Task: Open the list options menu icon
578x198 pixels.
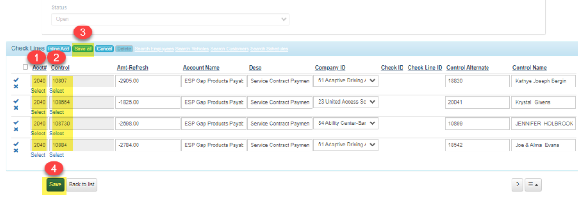Action: 533,184
